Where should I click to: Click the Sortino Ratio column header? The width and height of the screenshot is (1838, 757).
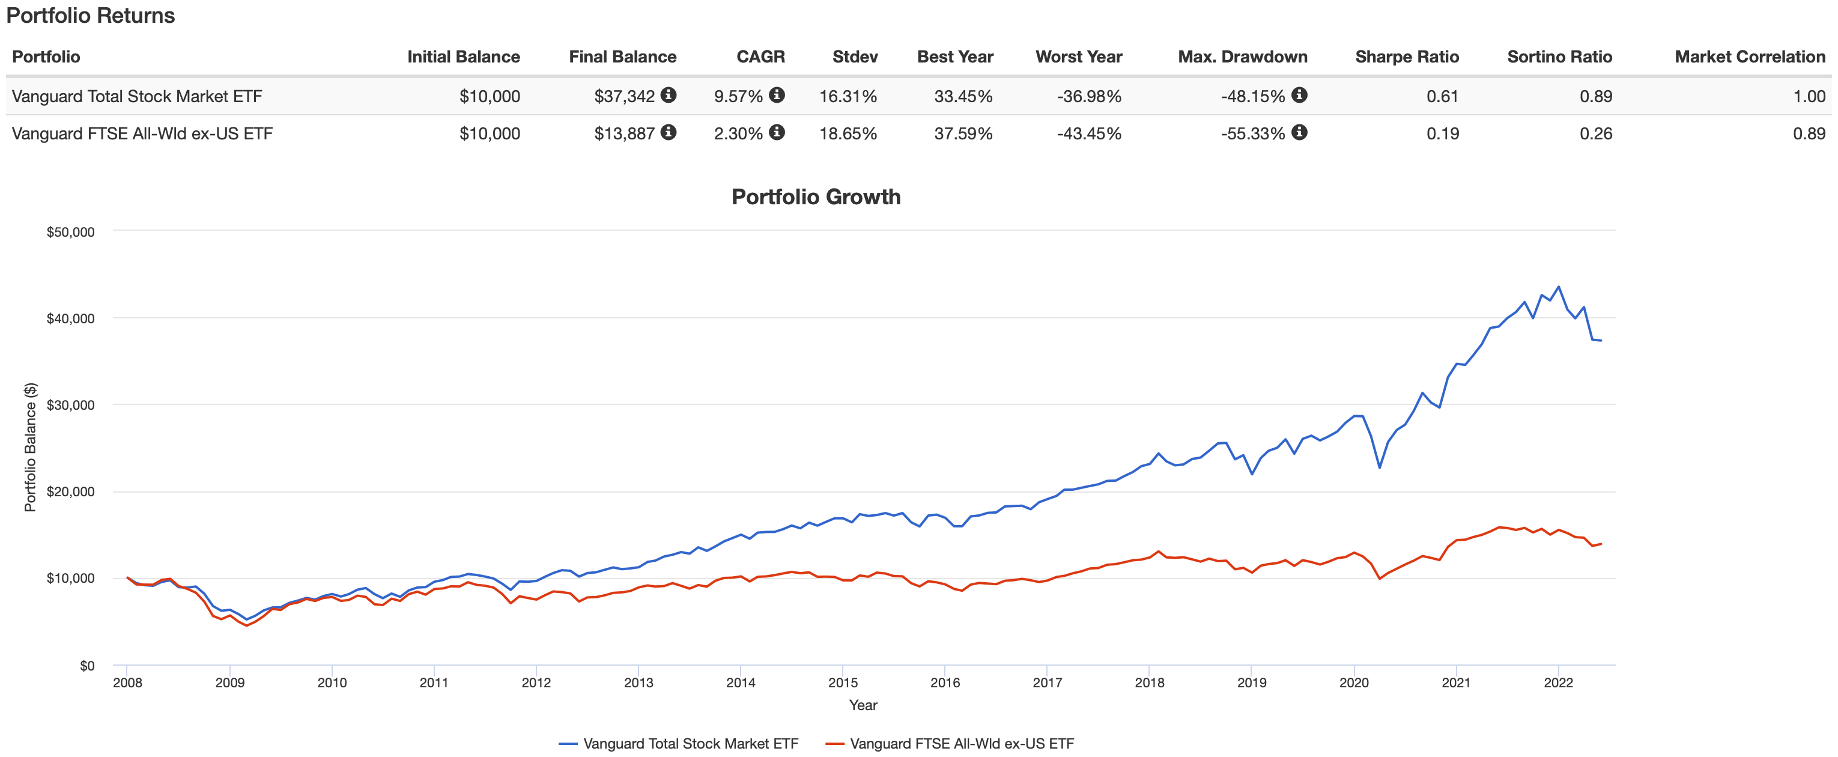(1559, 57)
